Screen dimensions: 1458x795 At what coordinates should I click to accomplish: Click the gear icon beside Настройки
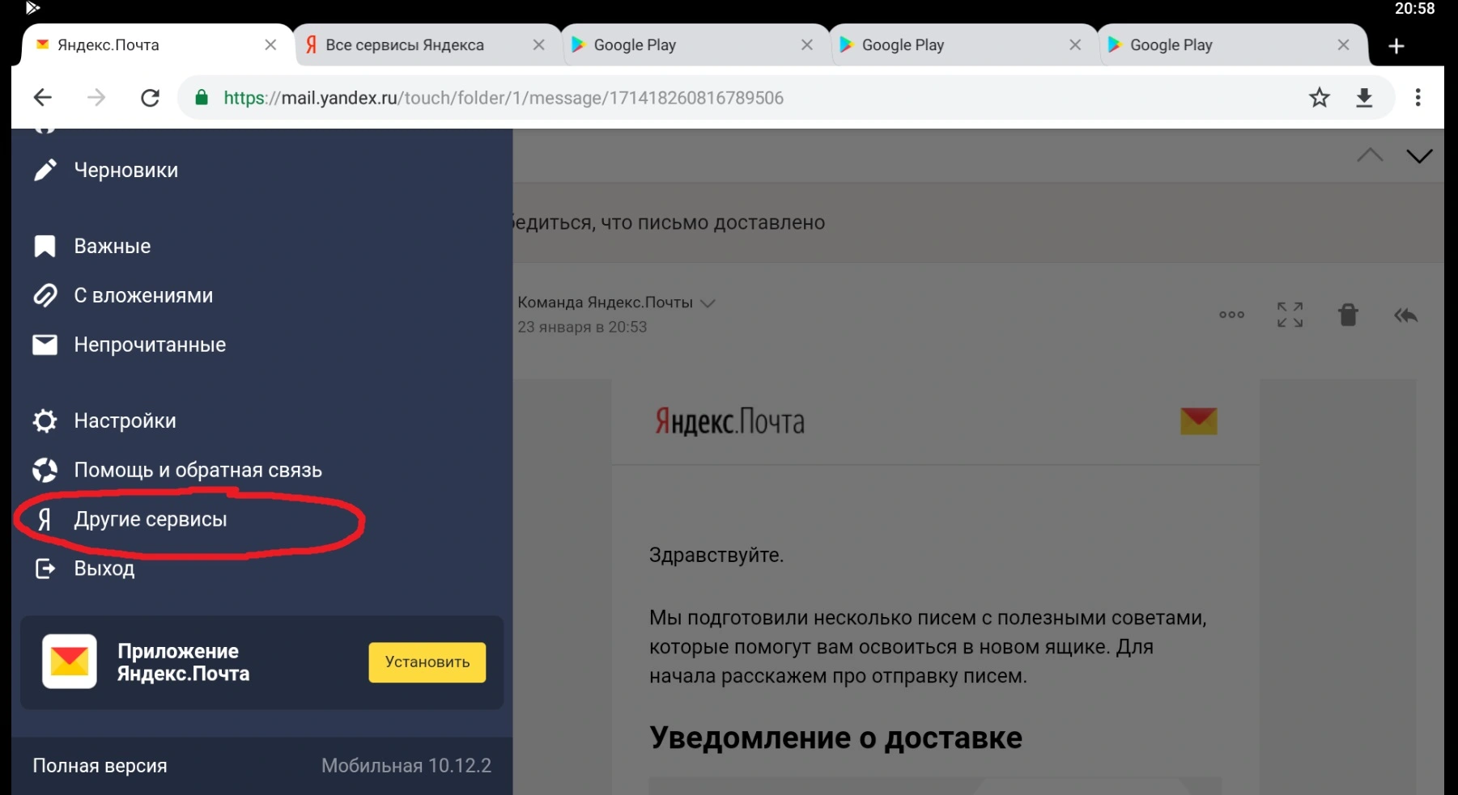pos(45,421)
